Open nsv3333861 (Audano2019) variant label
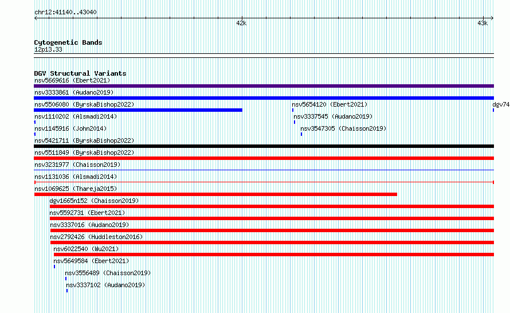Viewport: 510px width, 313px height. tap(74, 92)
